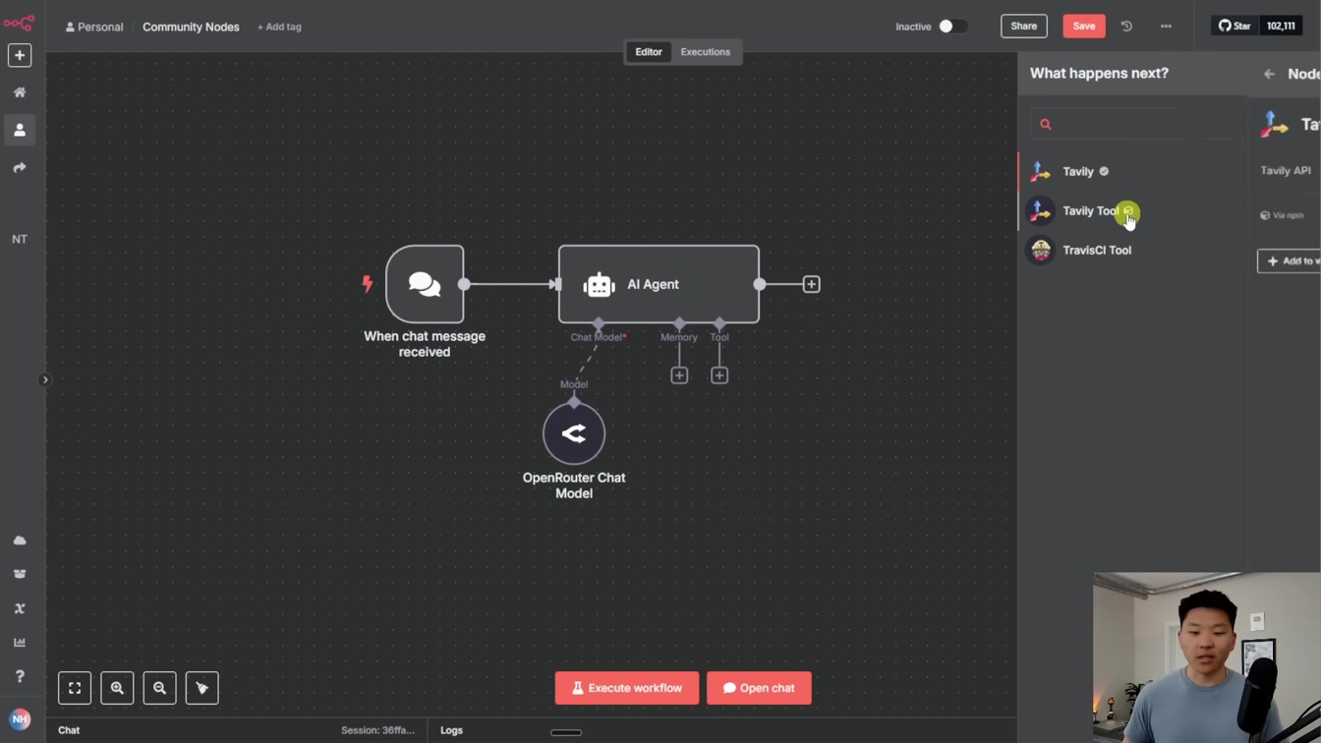Image resolution: width=1321 pixels, height=743 pixels.
Task: Click the plus create-new button in sidebar
Action: [x=20, y=56]
